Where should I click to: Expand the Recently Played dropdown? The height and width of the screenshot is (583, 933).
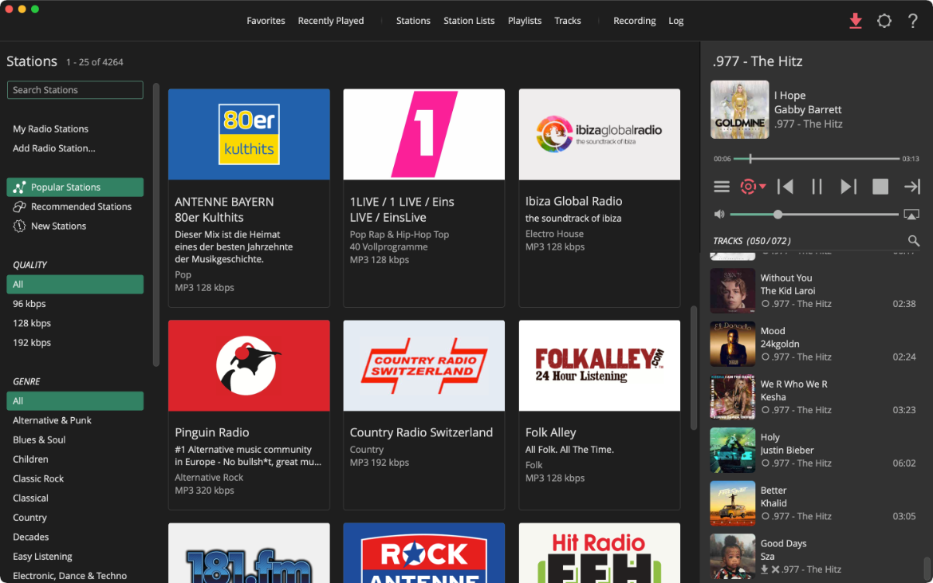click(x=331, y=21)
